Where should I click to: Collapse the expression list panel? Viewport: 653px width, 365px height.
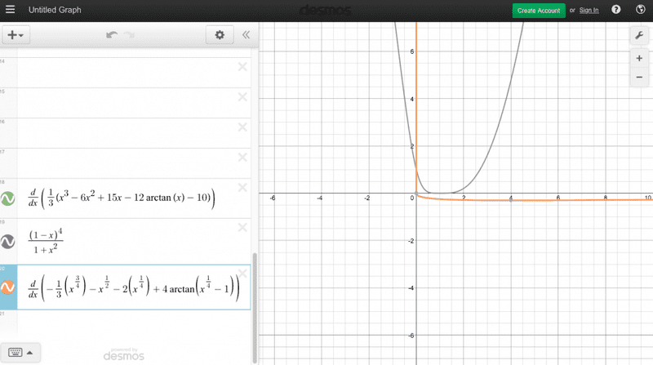(246, 35)
